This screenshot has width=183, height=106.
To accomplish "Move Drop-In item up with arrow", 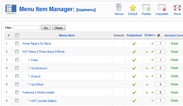I will (x=147, y=76).
